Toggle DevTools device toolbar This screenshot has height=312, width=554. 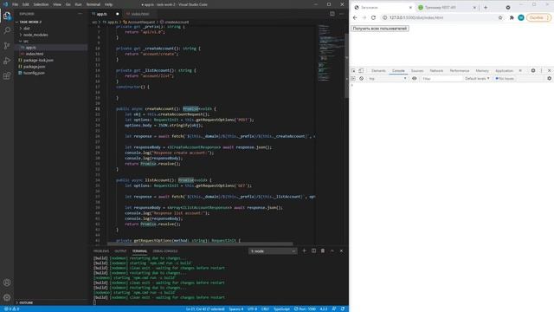361,71
